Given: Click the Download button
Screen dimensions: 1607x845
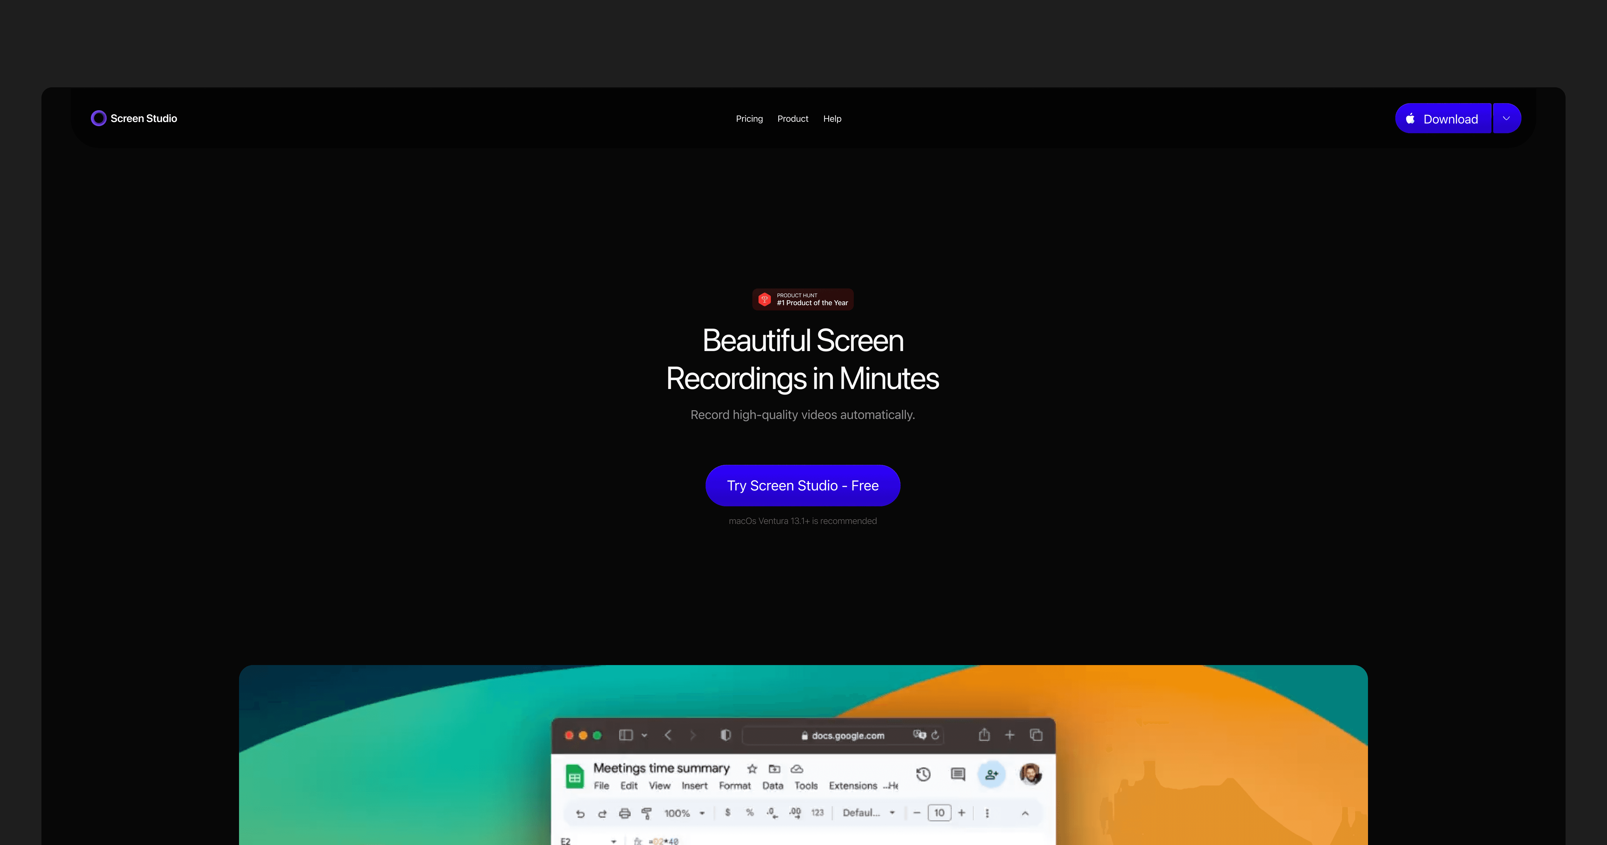Looking at the screenshot, I should 1443,118.
